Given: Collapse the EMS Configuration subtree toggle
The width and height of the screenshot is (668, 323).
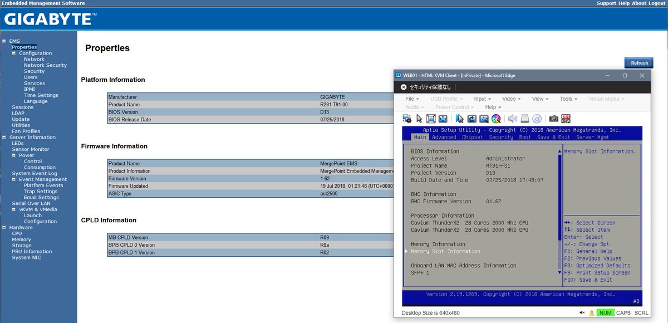Looking at the screenshot, I should (x=14, y=53).
